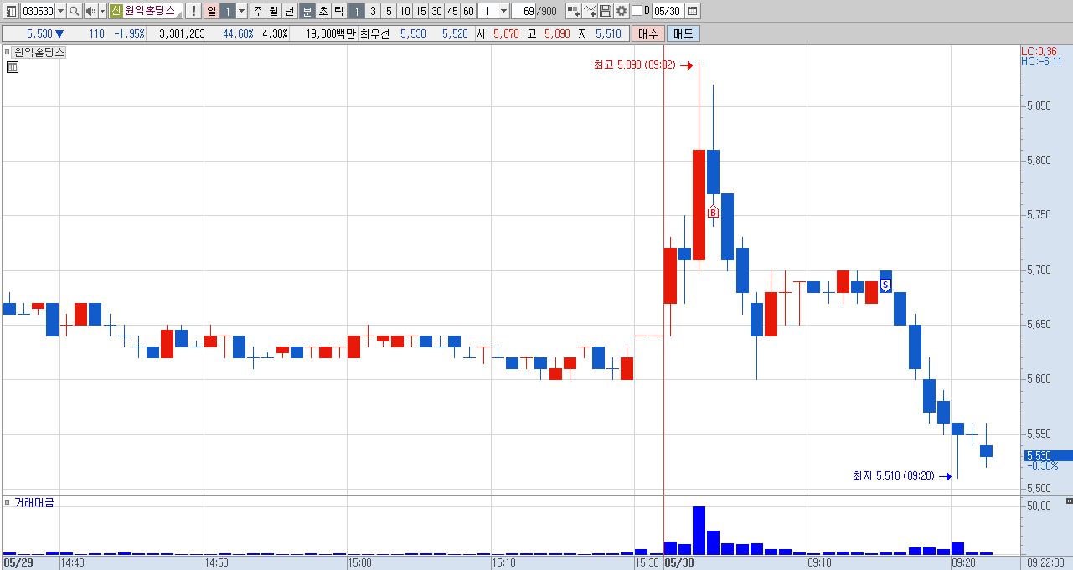Toggle the 분 minute chart button

[307, 11]
